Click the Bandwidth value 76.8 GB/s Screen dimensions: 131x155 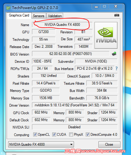(102, 98)
